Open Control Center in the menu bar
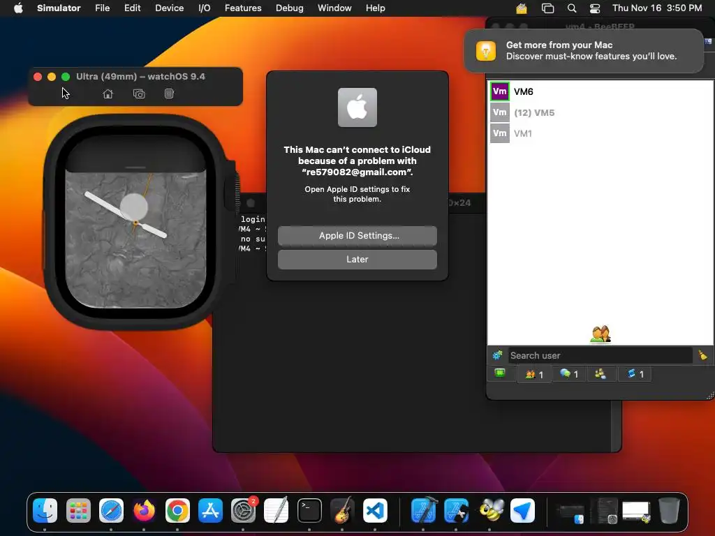 tap(595, 8)
